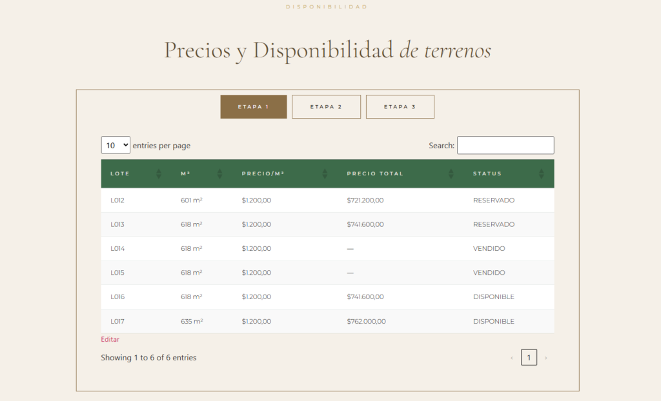661x401 pixels.
Task: Select row for lot L016
Action: point(117,297)
